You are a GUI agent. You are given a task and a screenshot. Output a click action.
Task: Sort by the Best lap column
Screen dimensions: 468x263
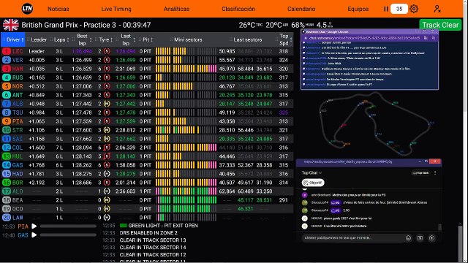(82, 39)
